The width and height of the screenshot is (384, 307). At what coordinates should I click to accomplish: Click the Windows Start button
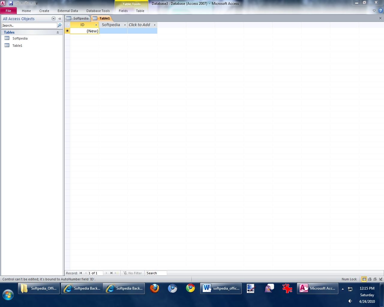point(8,295)
